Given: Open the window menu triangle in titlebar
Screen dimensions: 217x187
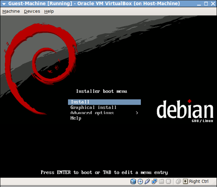Looking at the screenshot, I should tap(4, 4).
